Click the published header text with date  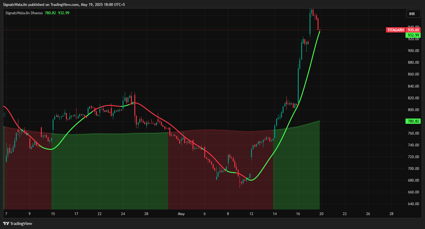(x=64, y=4)
